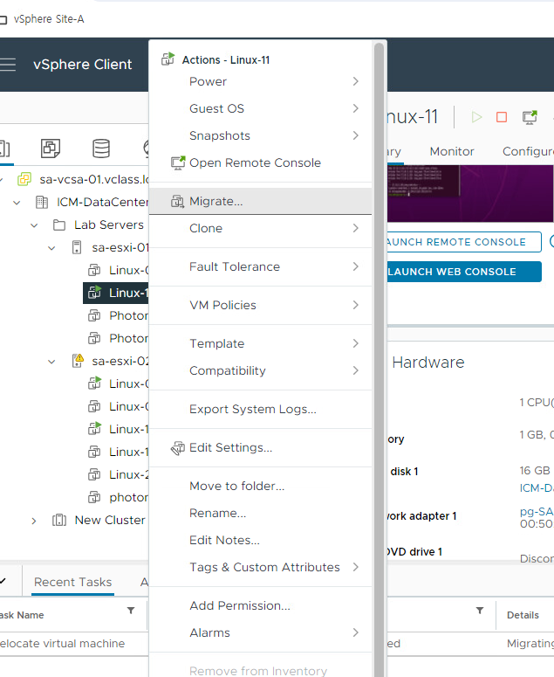Open the Guest OS submenu

coord(260,108)
